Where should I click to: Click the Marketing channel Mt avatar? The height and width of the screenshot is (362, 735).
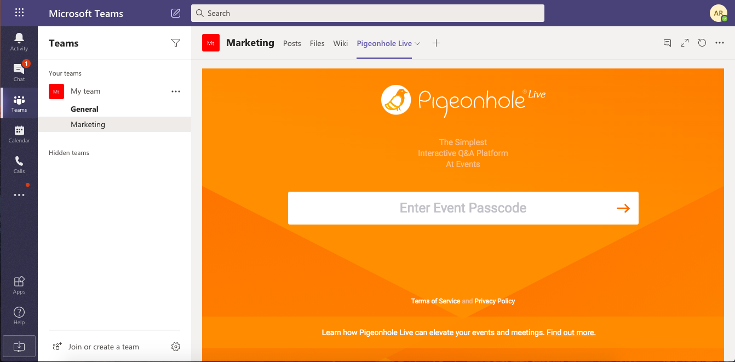(x=211, y=43)
